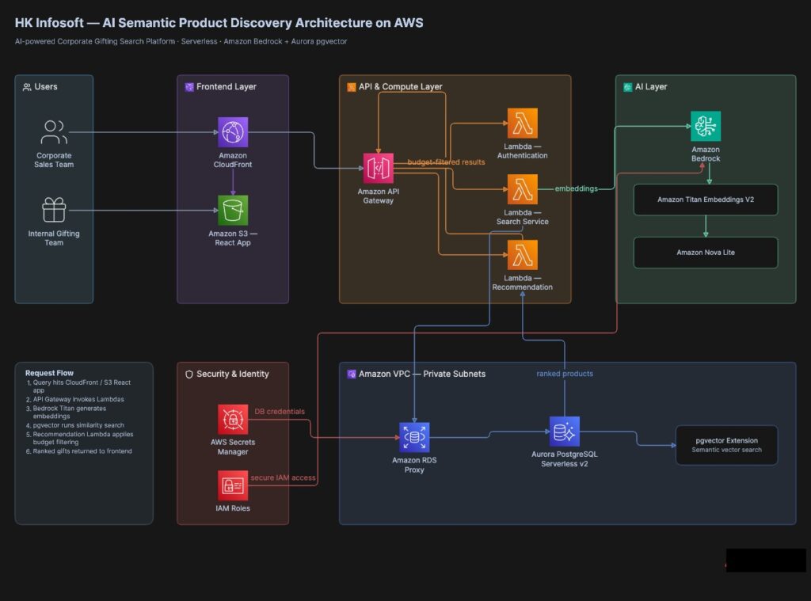Select the Amazon Nova Lite box

click(706, 253)
